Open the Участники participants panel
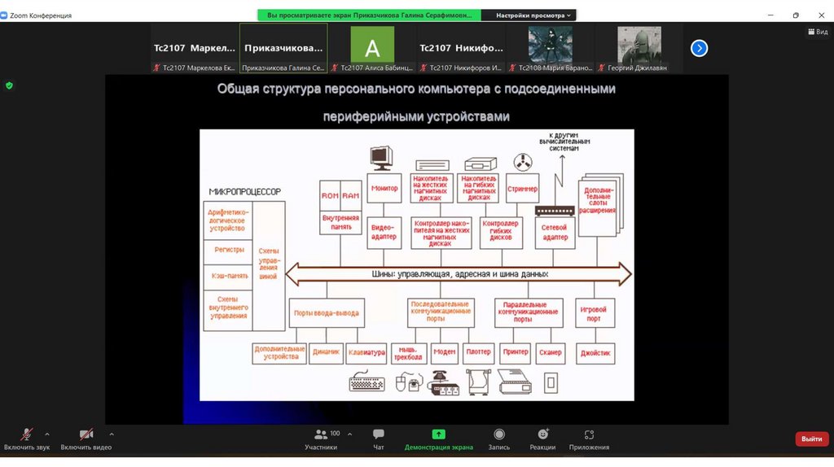This screenshot has height=467, width=834. coord(321,439)
